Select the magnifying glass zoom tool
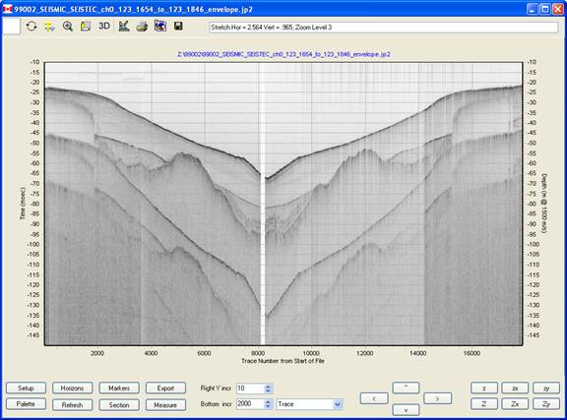The image size is (567, 420). (x=68, y=27)
